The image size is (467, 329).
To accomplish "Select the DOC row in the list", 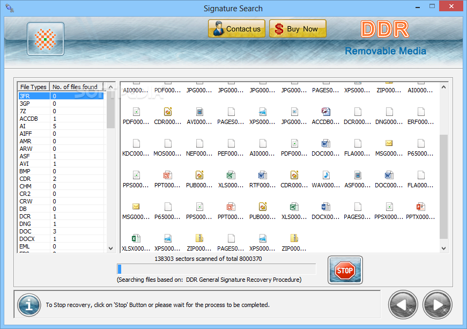I will click(x=61, y=231).
